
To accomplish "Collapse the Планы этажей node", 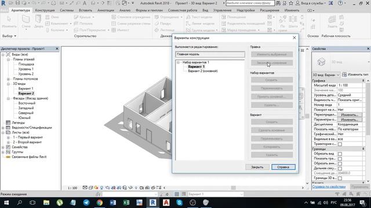I will (8, 60).
